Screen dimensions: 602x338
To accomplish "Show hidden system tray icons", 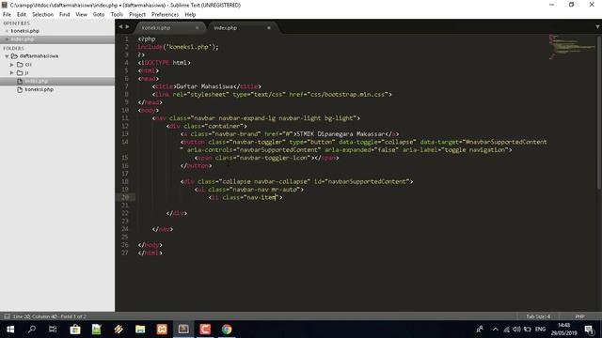I will pos(496,330).
